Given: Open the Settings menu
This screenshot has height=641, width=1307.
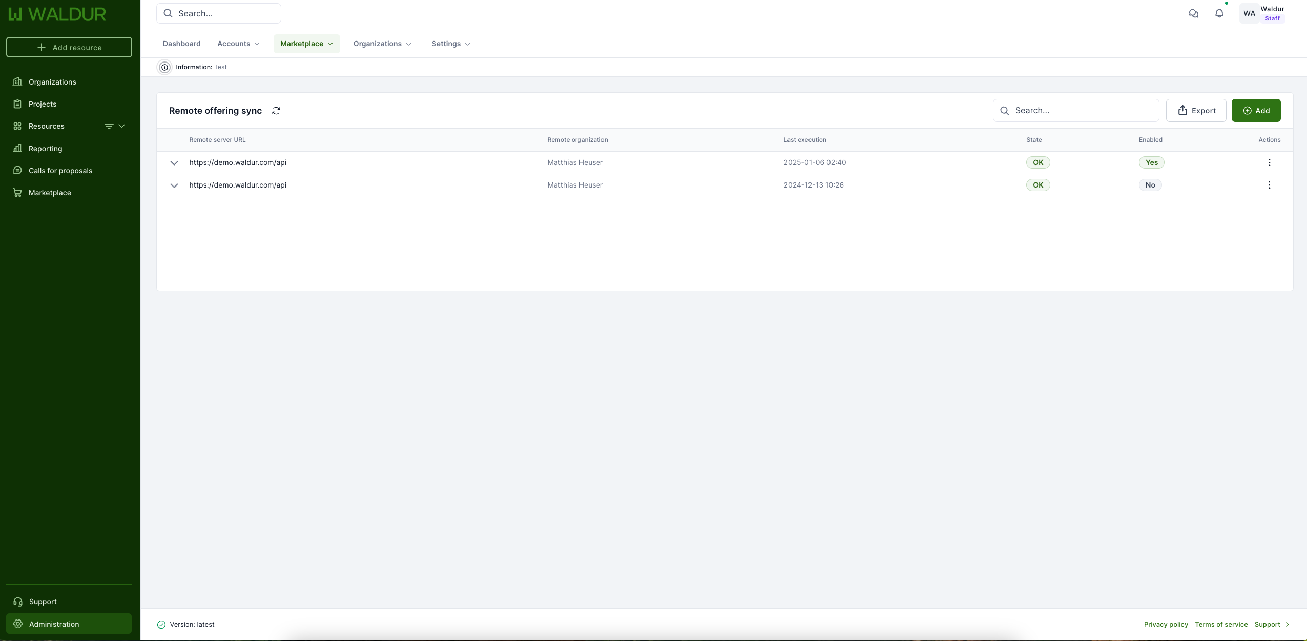Looking at the screenshot, I should click(450, 44).
